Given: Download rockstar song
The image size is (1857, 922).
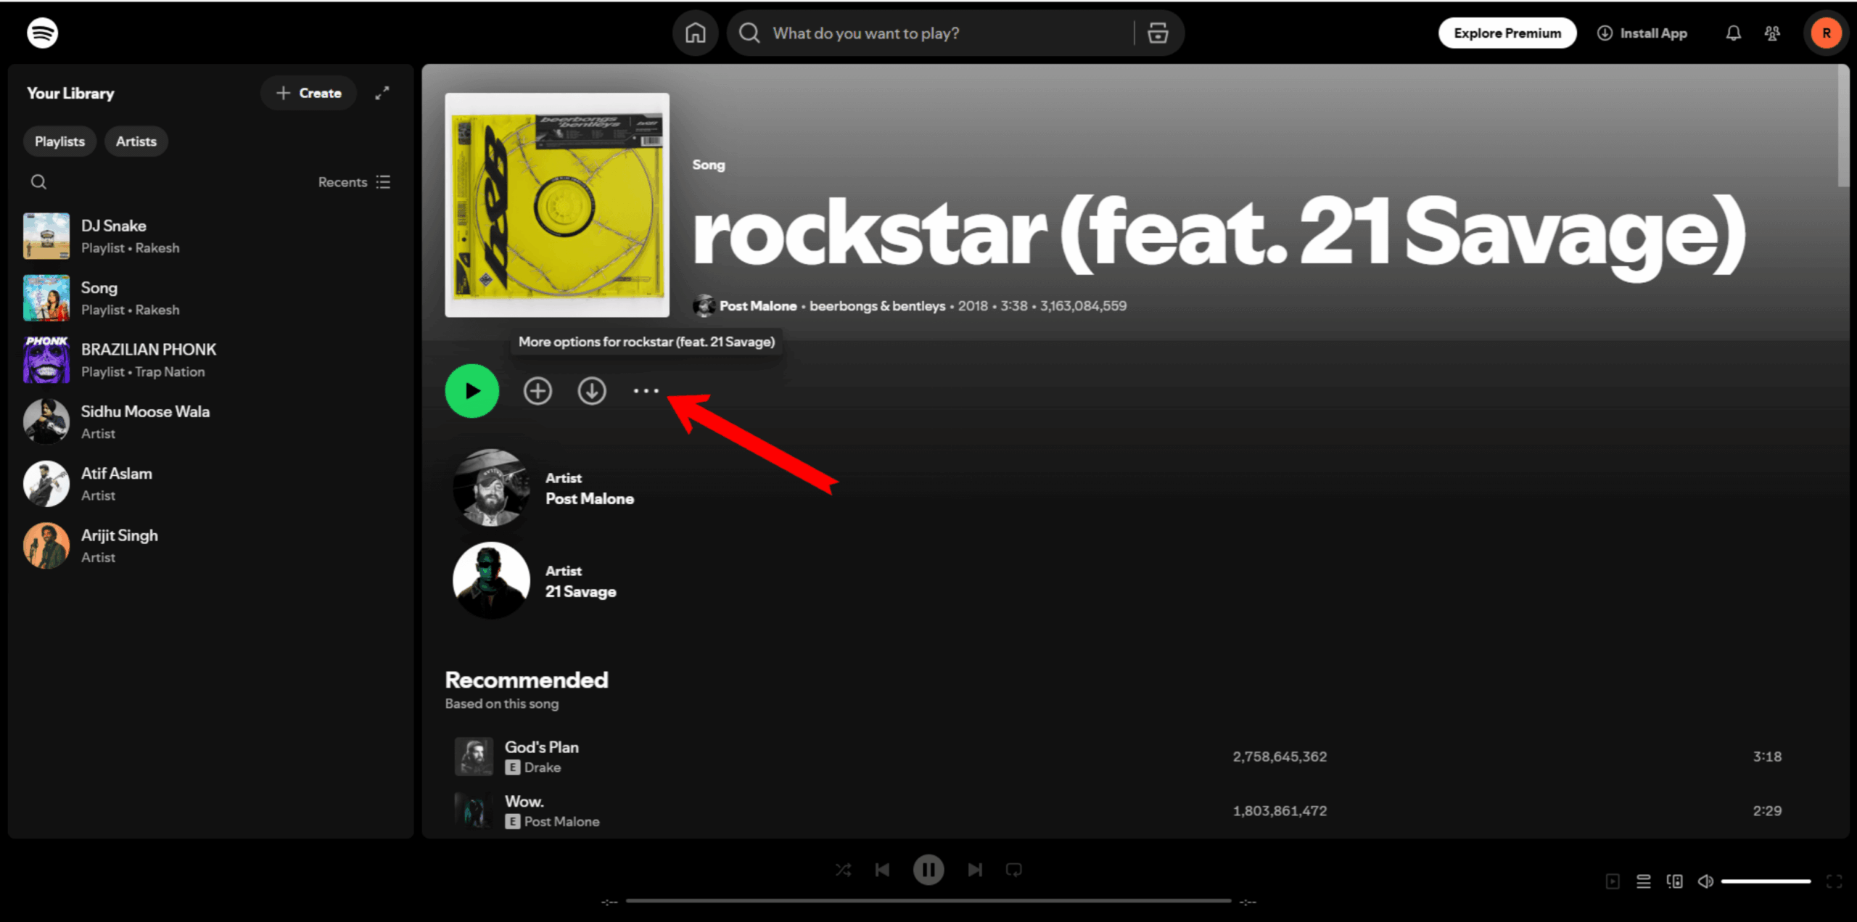Looking at the screenshot, I should point(592,391).
